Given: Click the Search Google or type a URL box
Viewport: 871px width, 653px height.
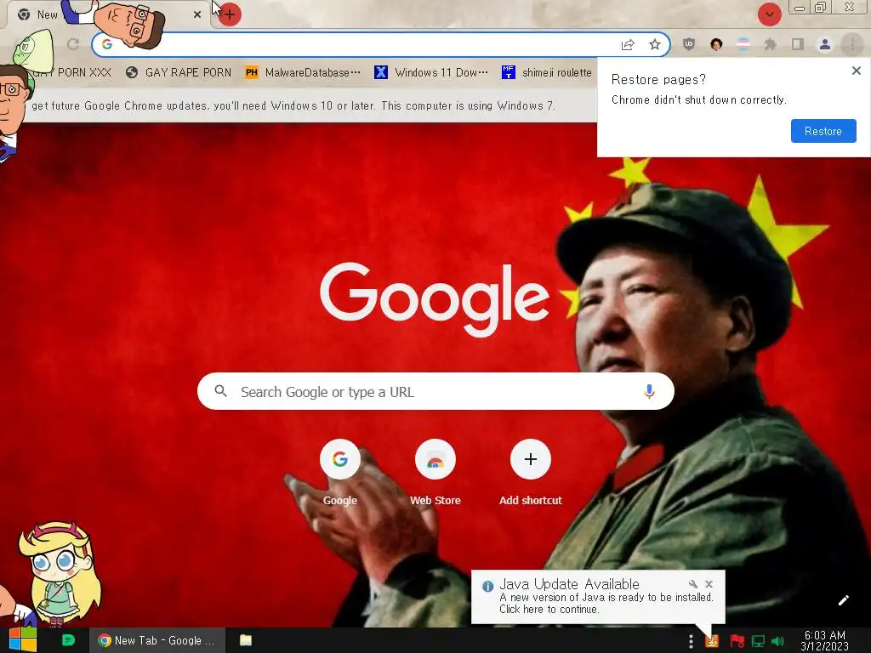Looking at the screenshot, I should (435, 391).
